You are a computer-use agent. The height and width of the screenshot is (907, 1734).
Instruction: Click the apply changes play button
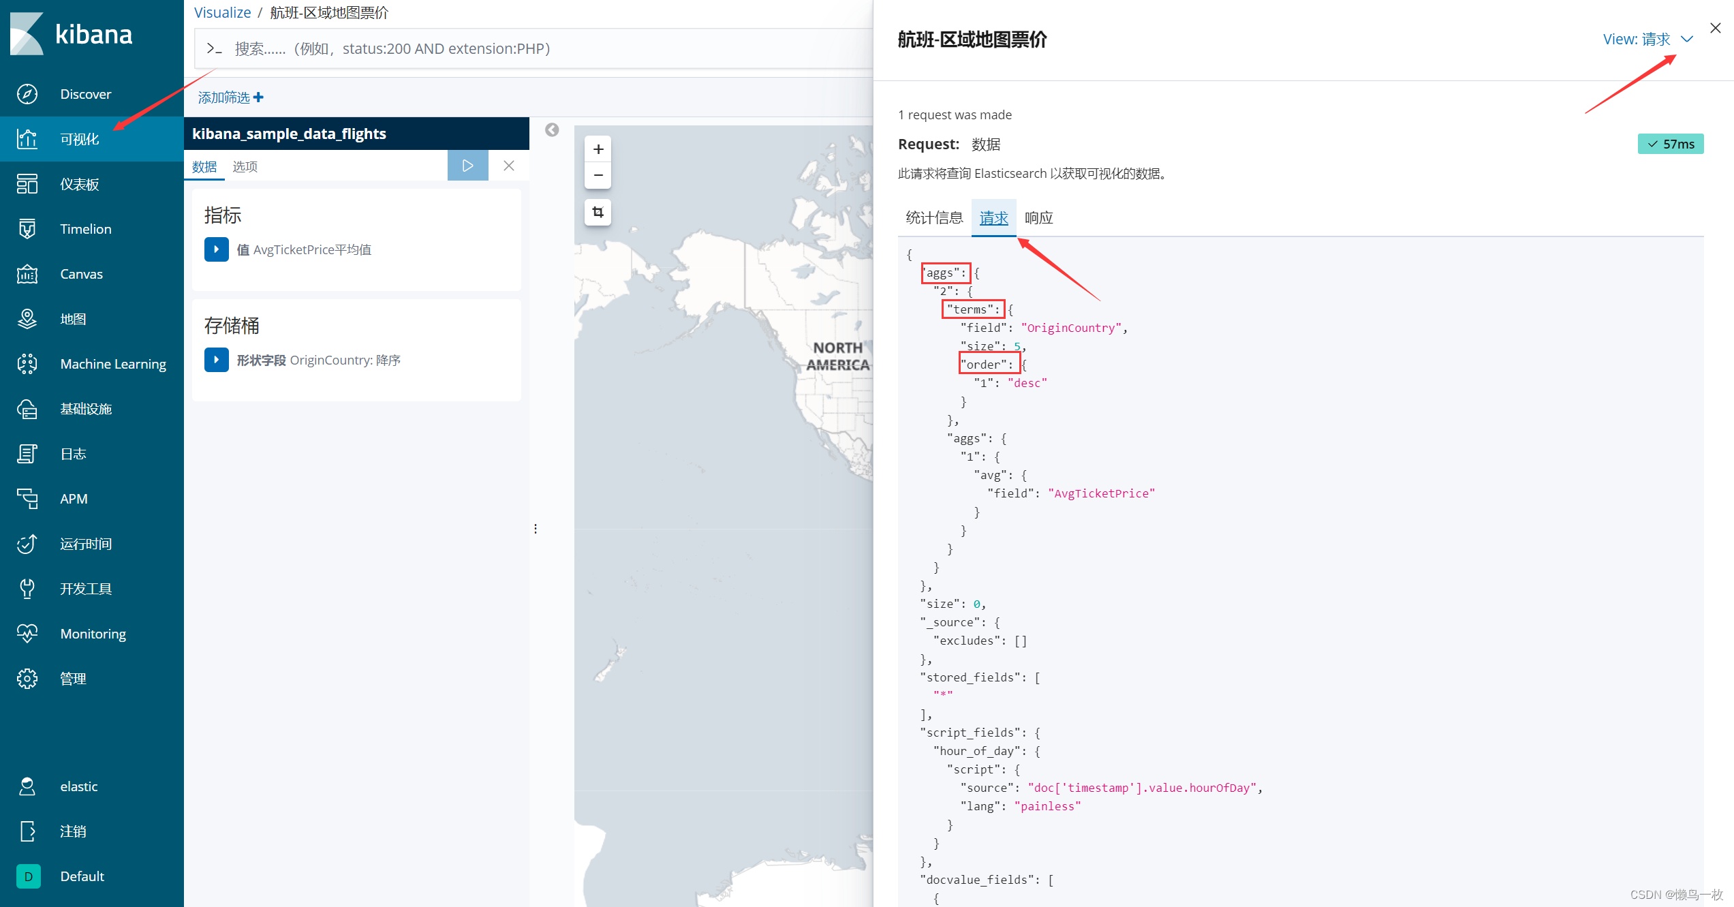point(467,166)
